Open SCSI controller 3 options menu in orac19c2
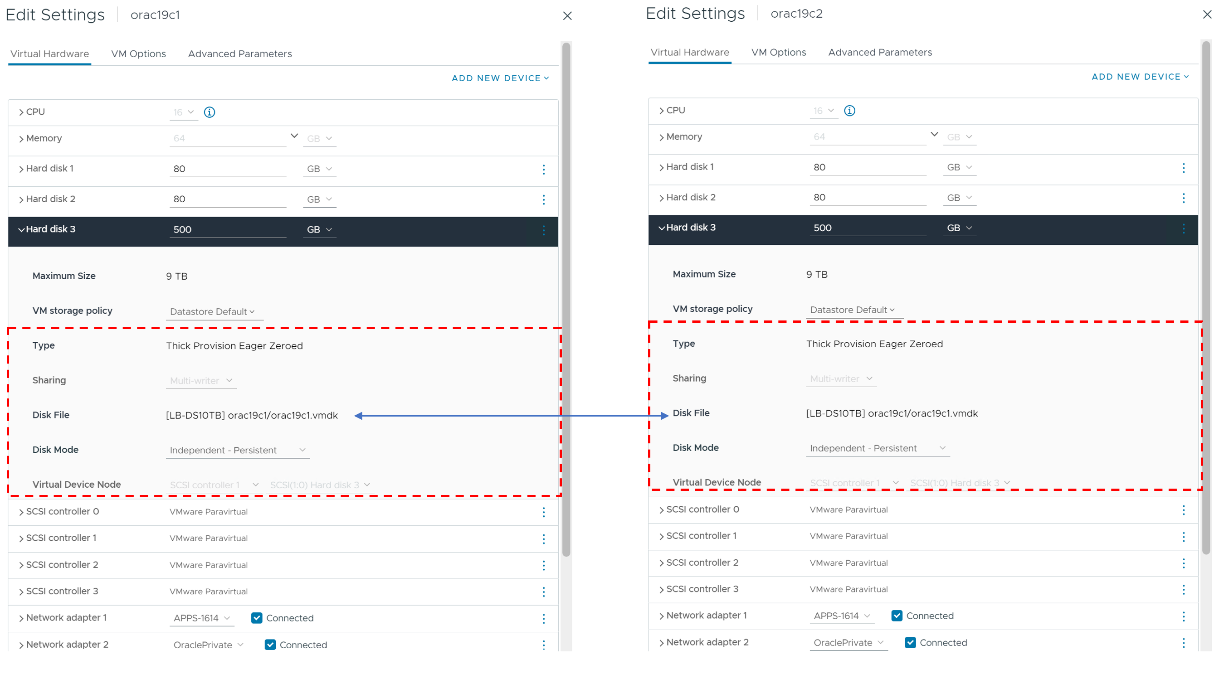This screenshot has height=679, width=1229. click(x=1183, y=590)
